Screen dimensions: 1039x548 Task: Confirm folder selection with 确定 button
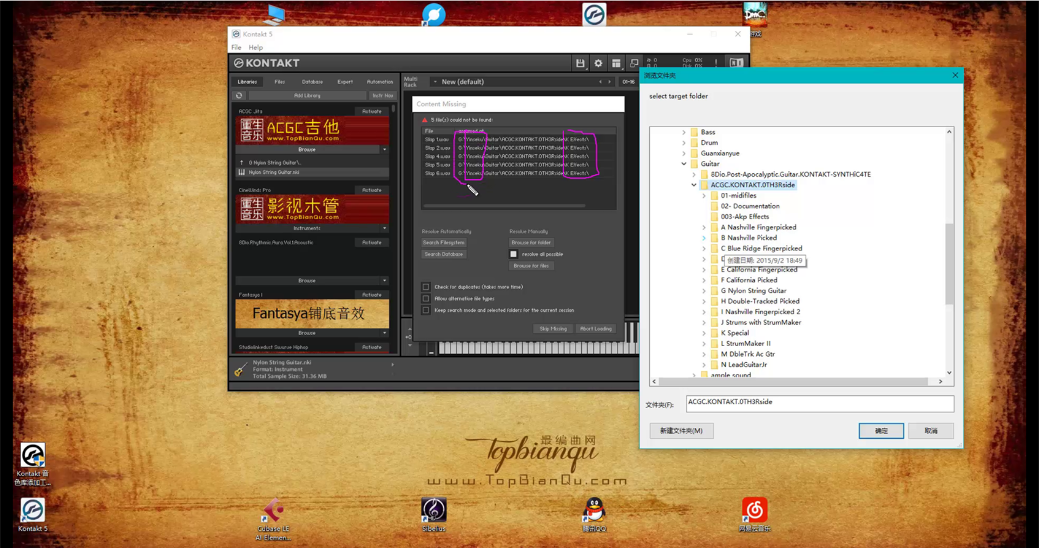[x=881, y=431]
